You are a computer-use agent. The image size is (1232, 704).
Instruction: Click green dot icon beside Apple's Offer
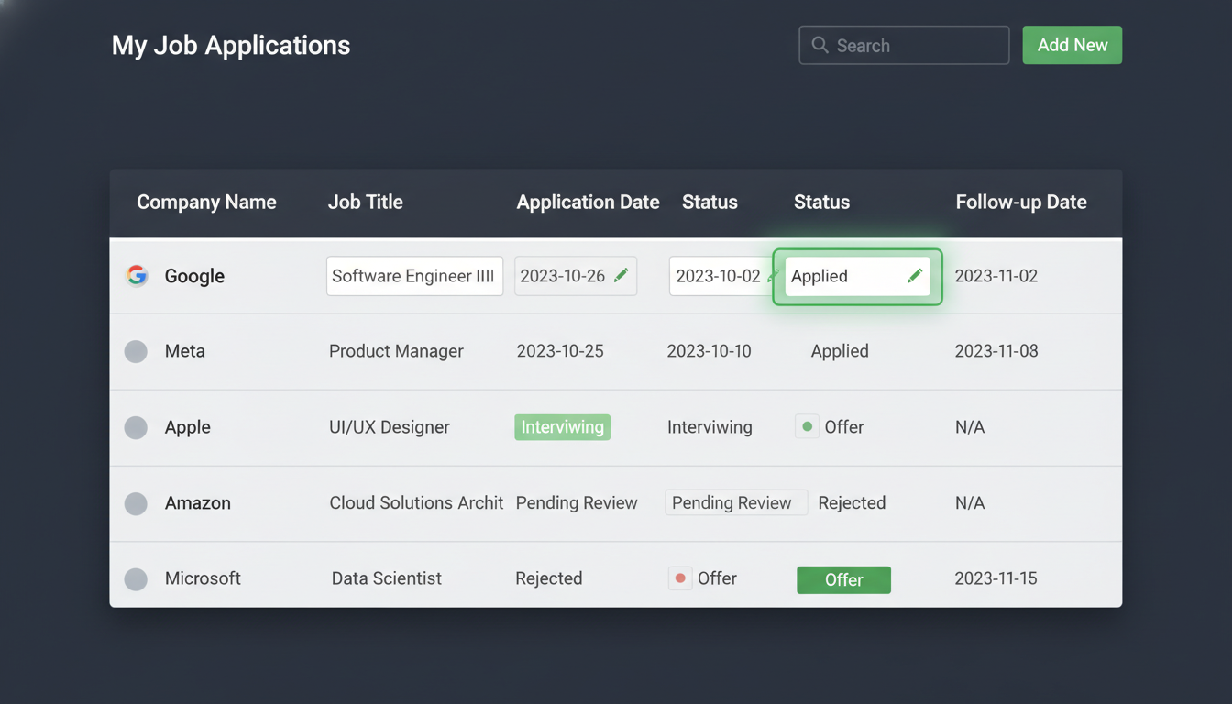click(x=807, y=426)
